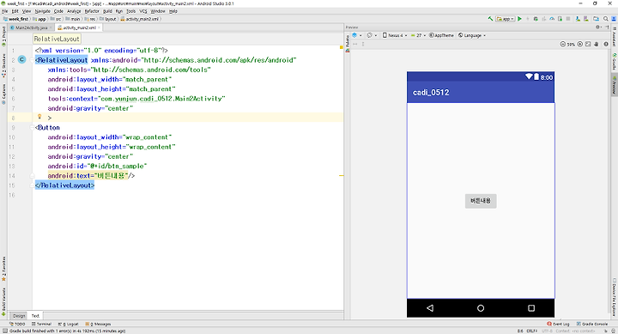Click the week_first breadcrumb
Viewport: 618px width, 334px height.
point(15,19)
